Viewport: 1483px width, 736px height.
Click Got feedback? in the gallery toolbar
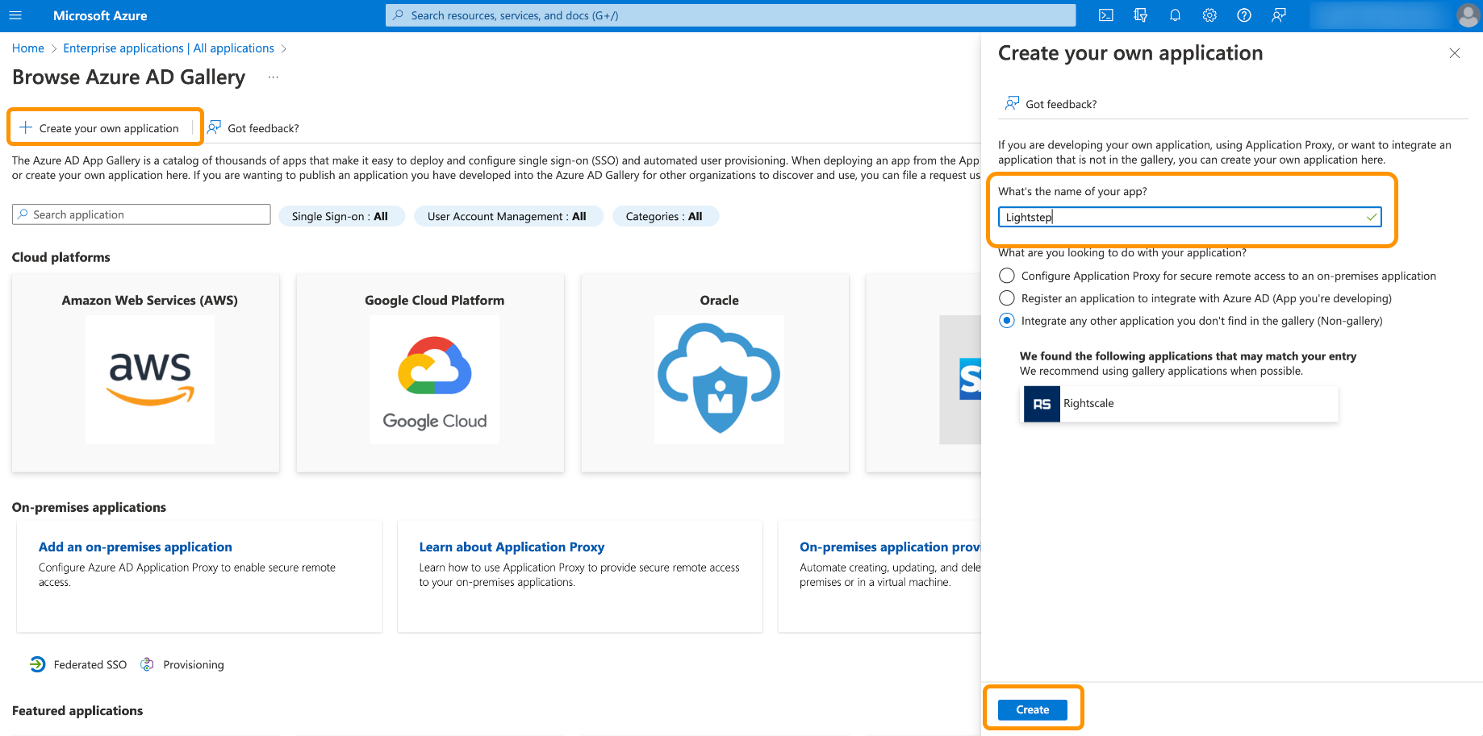coord(253,128)
